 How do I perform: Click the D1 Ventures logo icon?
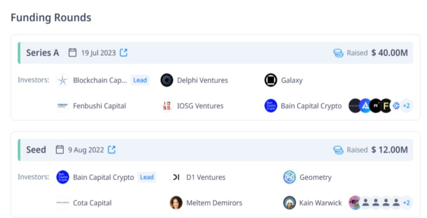click(176, 177)
